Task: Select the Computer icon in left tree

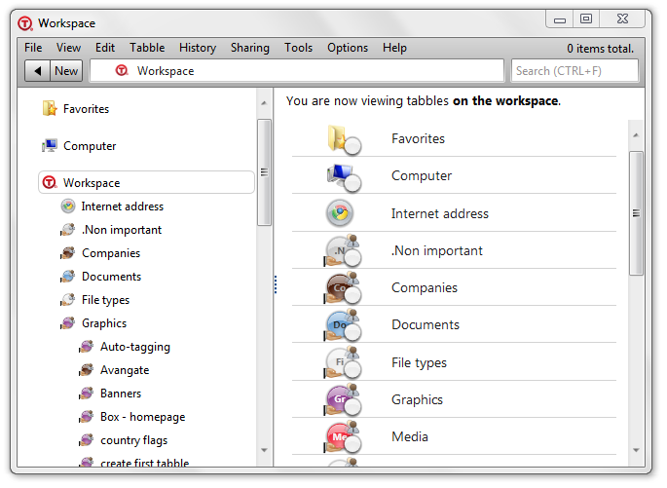Action: pos(50,146)
